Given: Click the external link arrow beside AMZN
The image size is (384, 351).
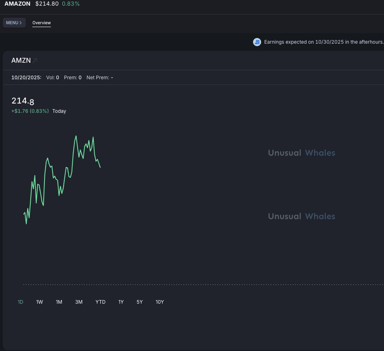Looking at the screenshot, I should (x=35, y=61).
